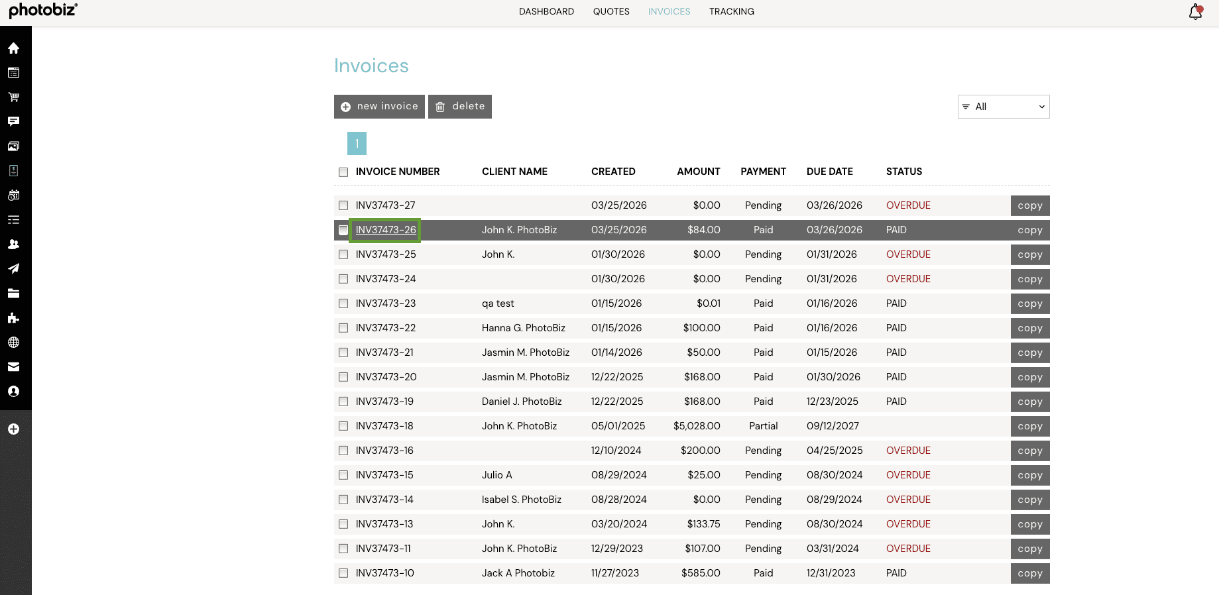This screenshot has width=1219, height=595.
Task: Click the delete button
Action: [460, 107]
